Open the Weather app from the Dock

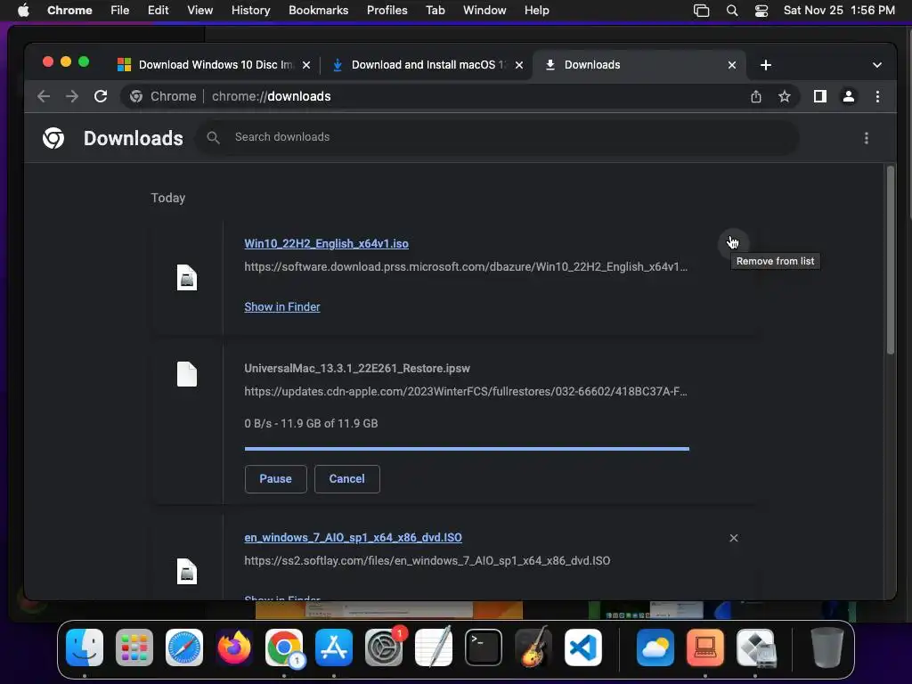tap(655, 647)
